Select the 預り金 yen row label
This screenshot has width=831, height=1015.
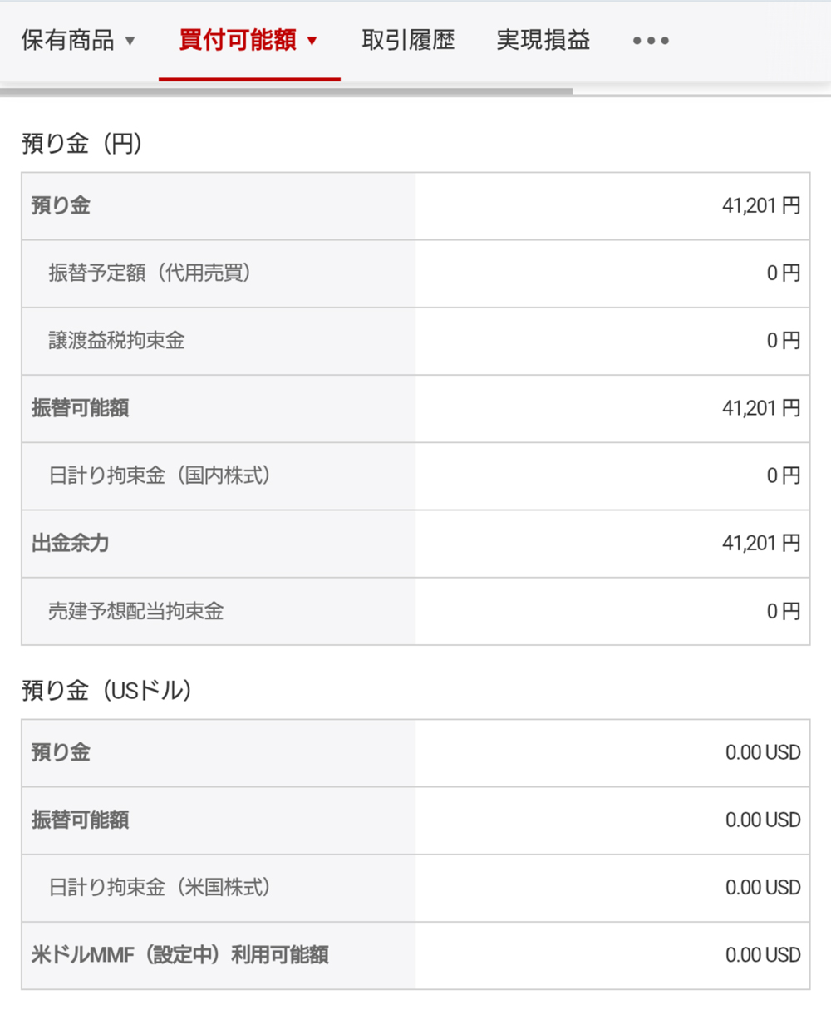coord(61,205)
